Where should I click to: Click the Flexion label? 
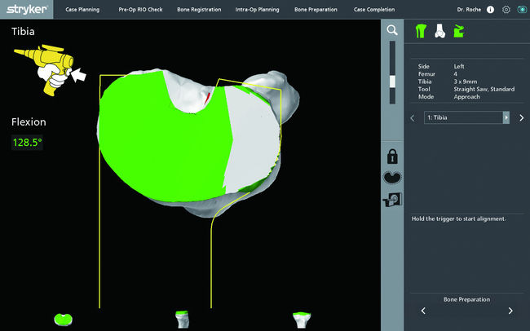pos(29,122)
